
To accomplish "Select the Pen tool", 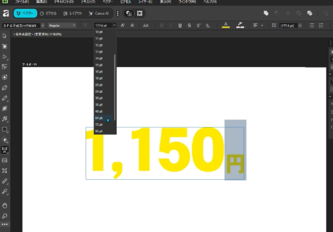I will coord(5,88).
